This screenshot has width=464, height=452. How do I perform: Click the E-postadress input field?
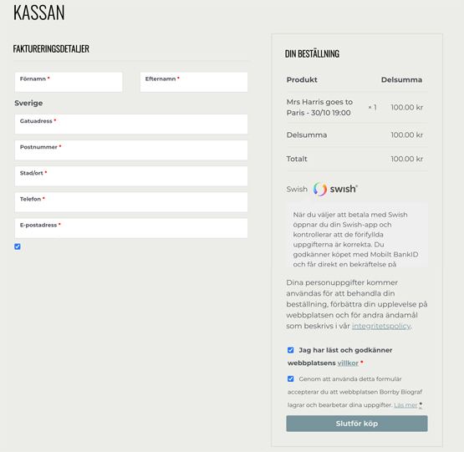click(131, 228)
